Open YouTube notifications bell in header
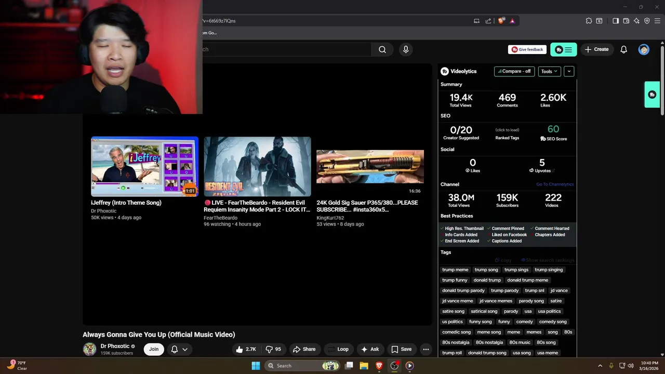The width and height of the screenshot is (665, 374). point(623,49)
